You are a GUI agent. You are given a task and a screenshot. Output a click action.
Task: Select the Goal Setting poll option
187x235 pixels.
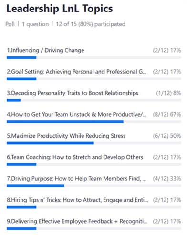pyautogui.click(x=76, y=72)
